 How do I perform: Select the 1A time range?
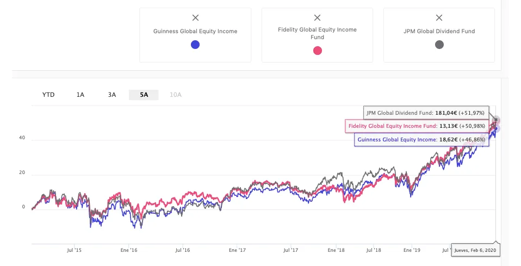pos(80,95)
